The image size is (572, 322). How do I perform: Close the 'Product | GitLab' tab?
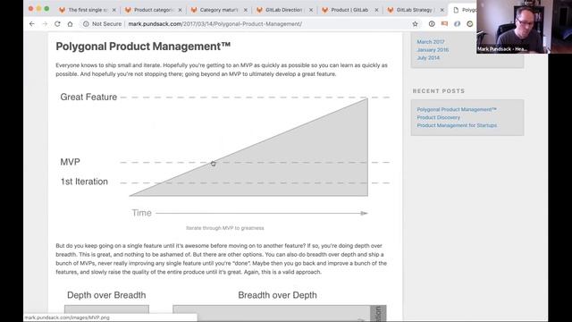376,10
